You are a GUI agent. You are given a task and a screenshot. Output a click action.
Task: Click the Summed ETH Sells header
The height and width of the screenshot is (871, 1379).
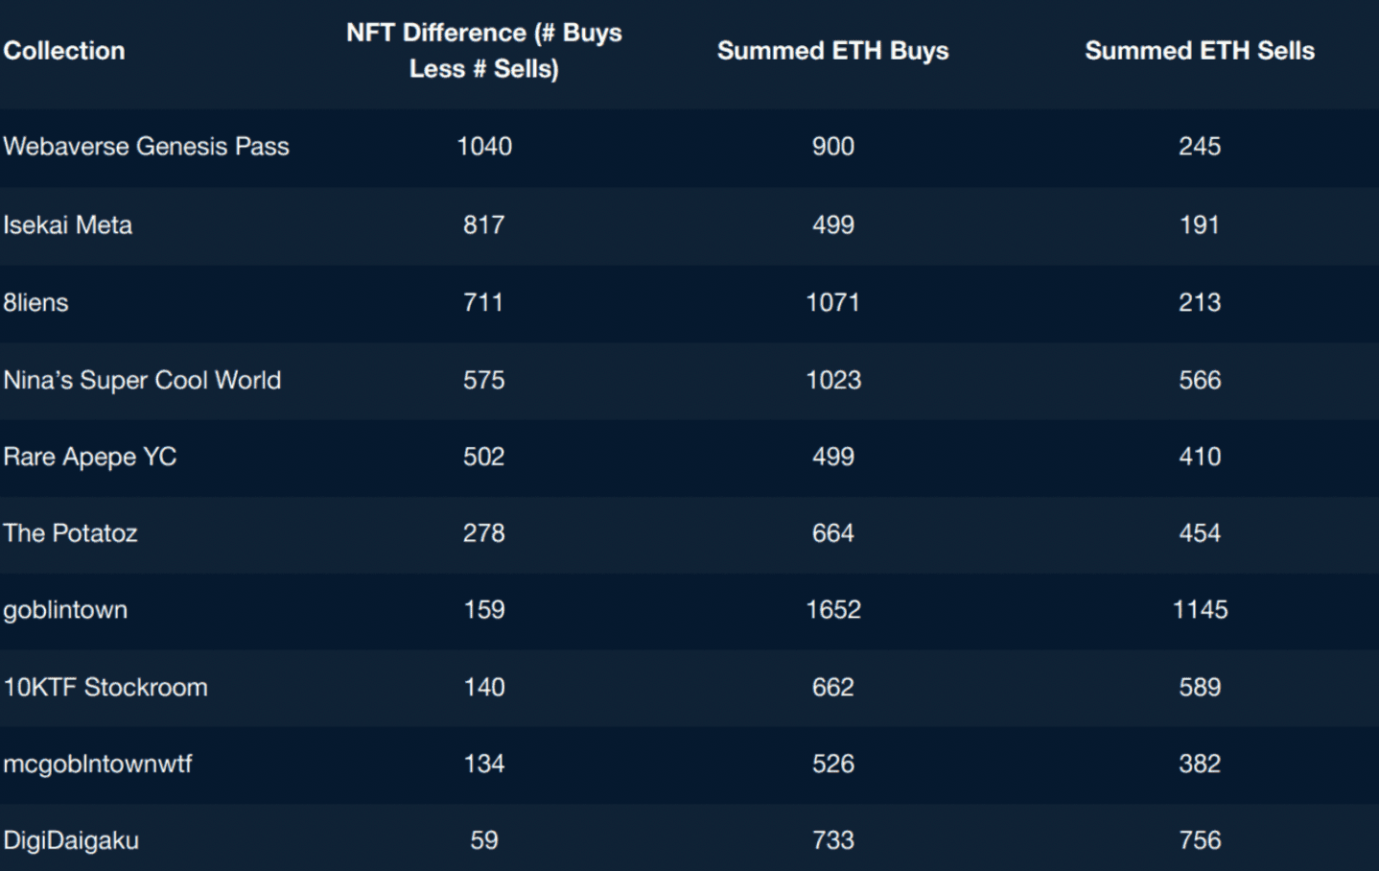1199,51
